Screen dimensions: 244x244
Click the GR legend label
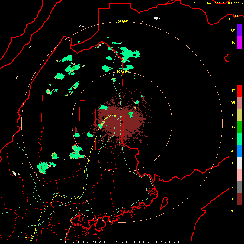(x=233, y=103)
